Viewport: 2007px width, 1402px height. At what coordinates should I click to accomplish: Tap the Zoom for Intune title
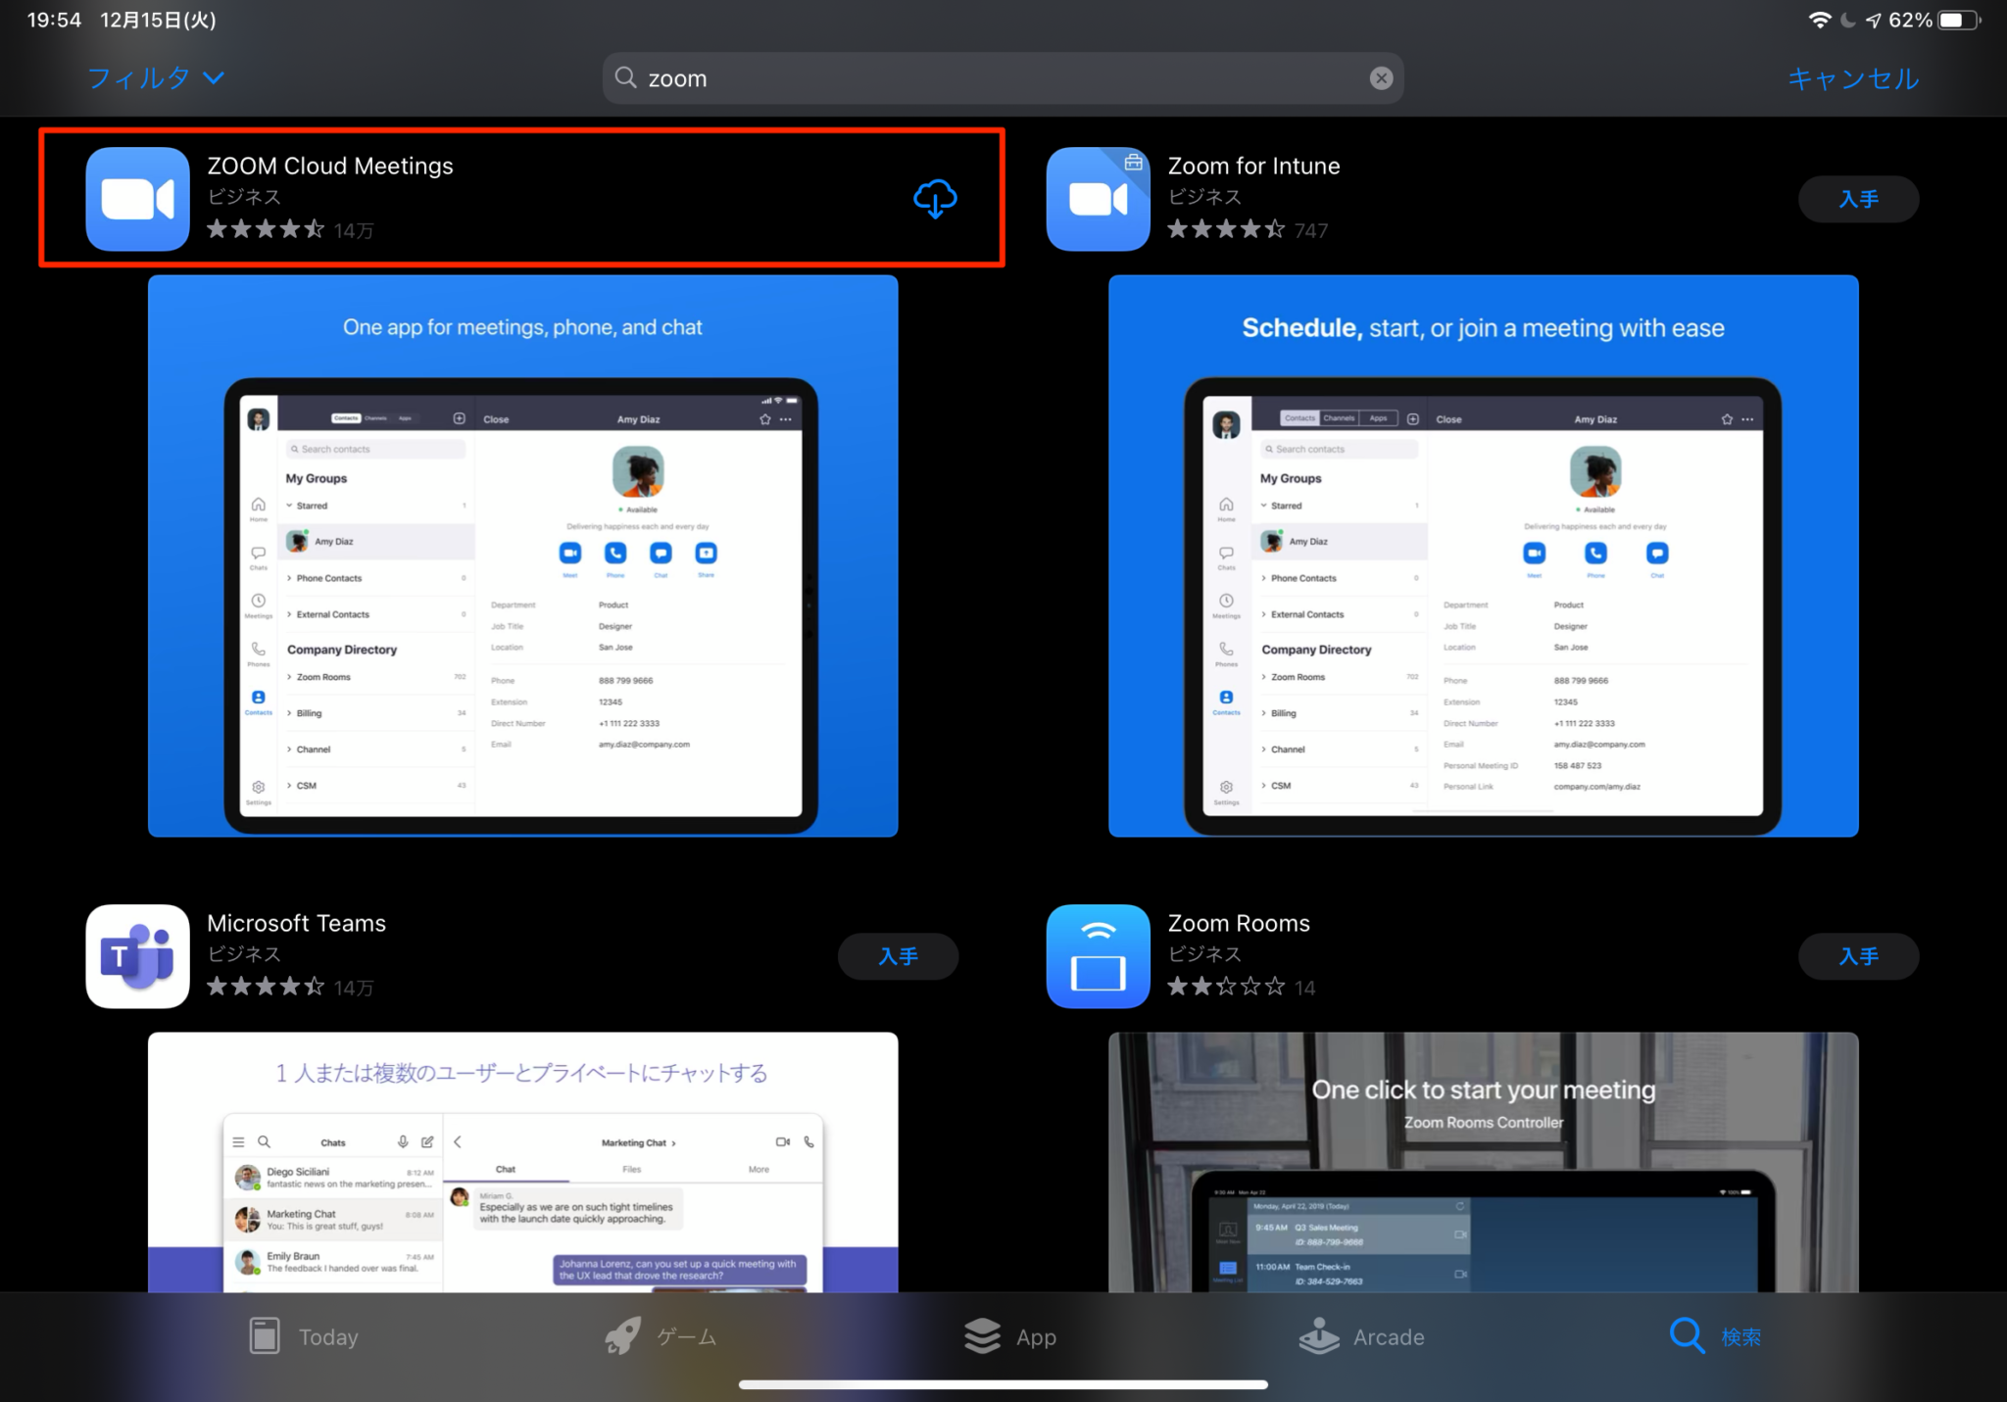(1253, 166)
